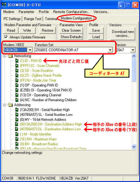Select the (E25B) OI - Operating 16-bit PAN ID row
The width and height of the screenshot is (140, 182).
(46, 90)
